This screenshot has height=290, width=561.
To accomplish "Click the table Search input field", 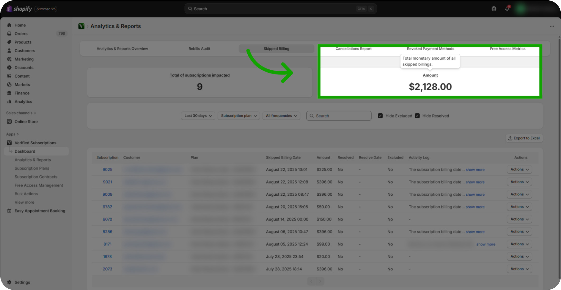I will [339, 116].
